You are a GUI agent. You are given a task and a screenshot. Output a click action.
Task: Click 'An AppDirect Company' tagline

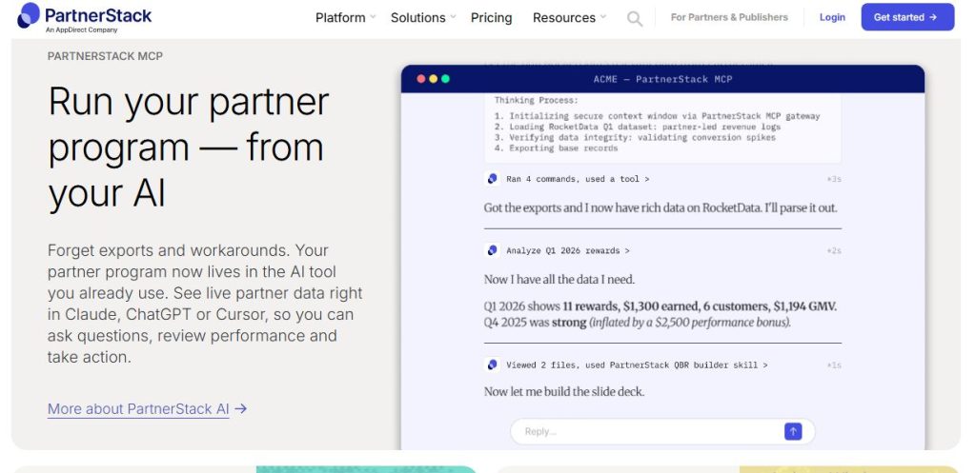81,30
